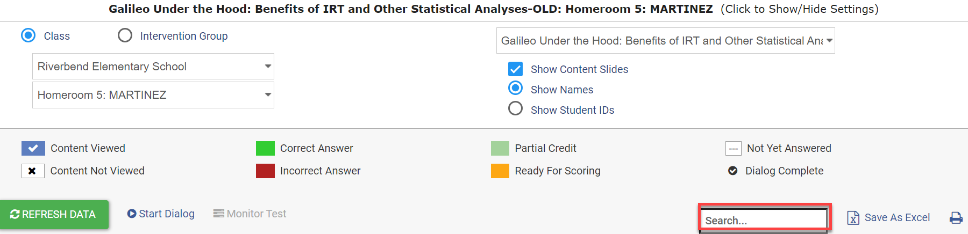Select the Intervention Group radio button
The width and height of the screenshot is (968, 234).
pos(125,35)
